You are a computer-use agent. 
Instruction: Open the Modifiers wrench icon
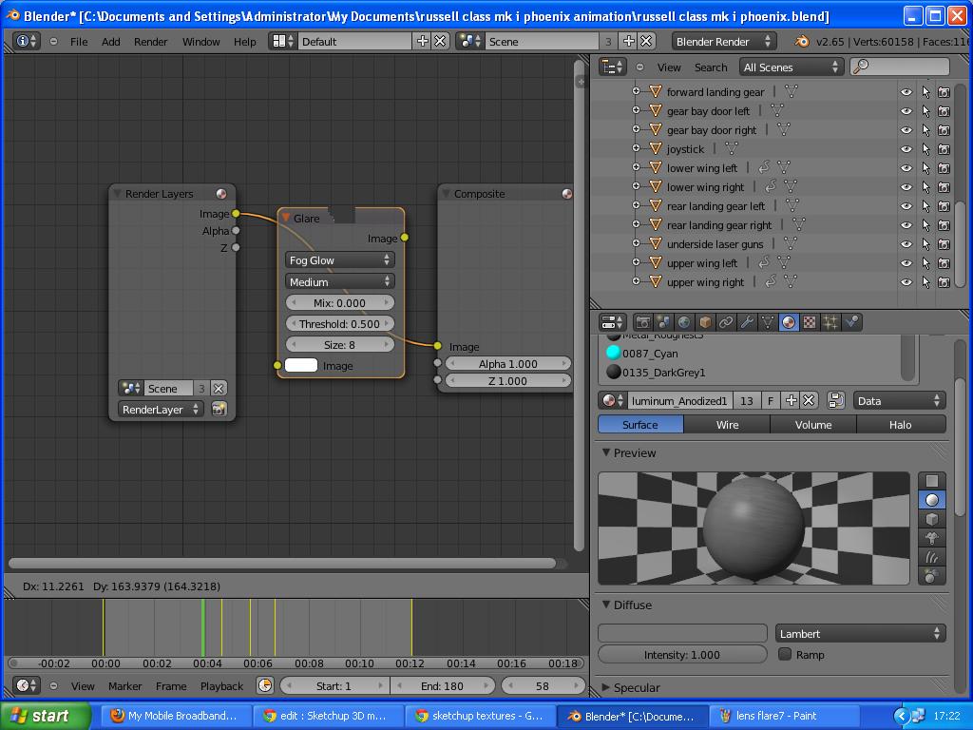click(747, 322)
